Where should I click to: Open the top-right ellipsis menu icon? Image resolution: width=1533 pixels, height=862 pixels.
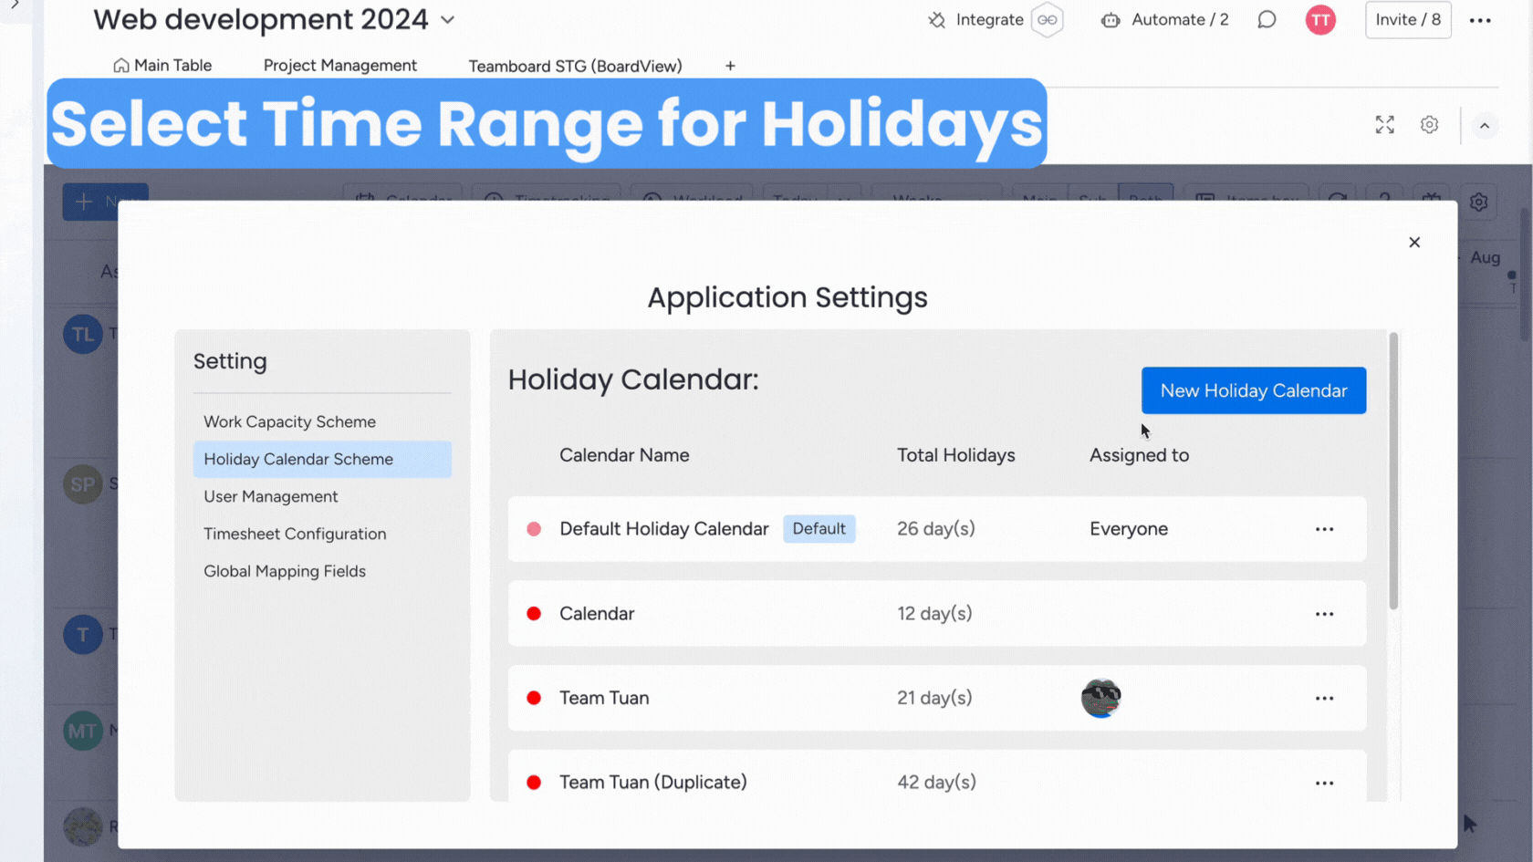[x=1480, y=19]
